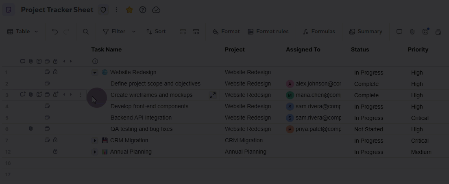Click the Assigned To column header

point(303,49)
